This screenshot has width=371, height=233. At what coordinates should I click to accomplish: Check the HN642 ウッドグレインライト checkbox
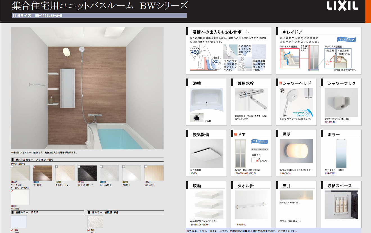[x=12, y=167]
